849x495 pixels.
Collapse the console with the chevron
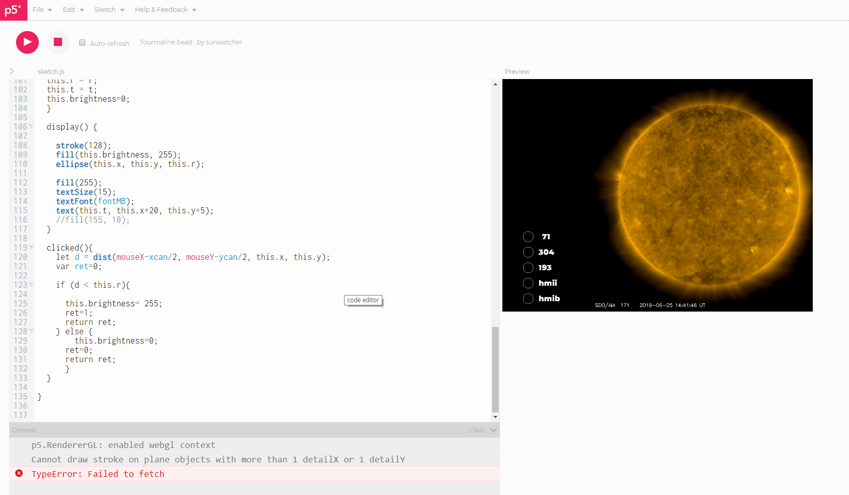[494, 430]
